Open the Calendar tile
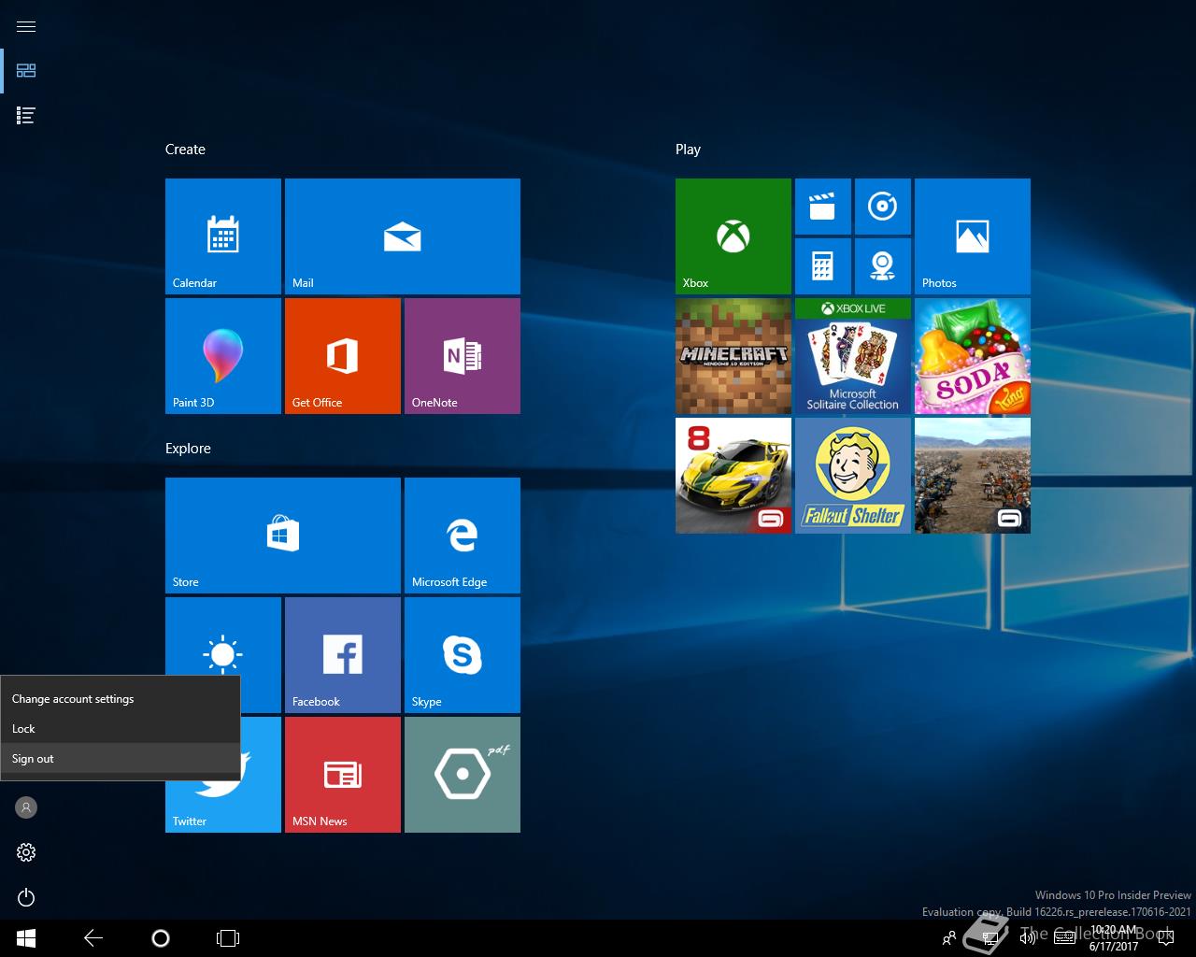Screen dimensions: 1196x957 pyautogui.click(x=223, y=236)
